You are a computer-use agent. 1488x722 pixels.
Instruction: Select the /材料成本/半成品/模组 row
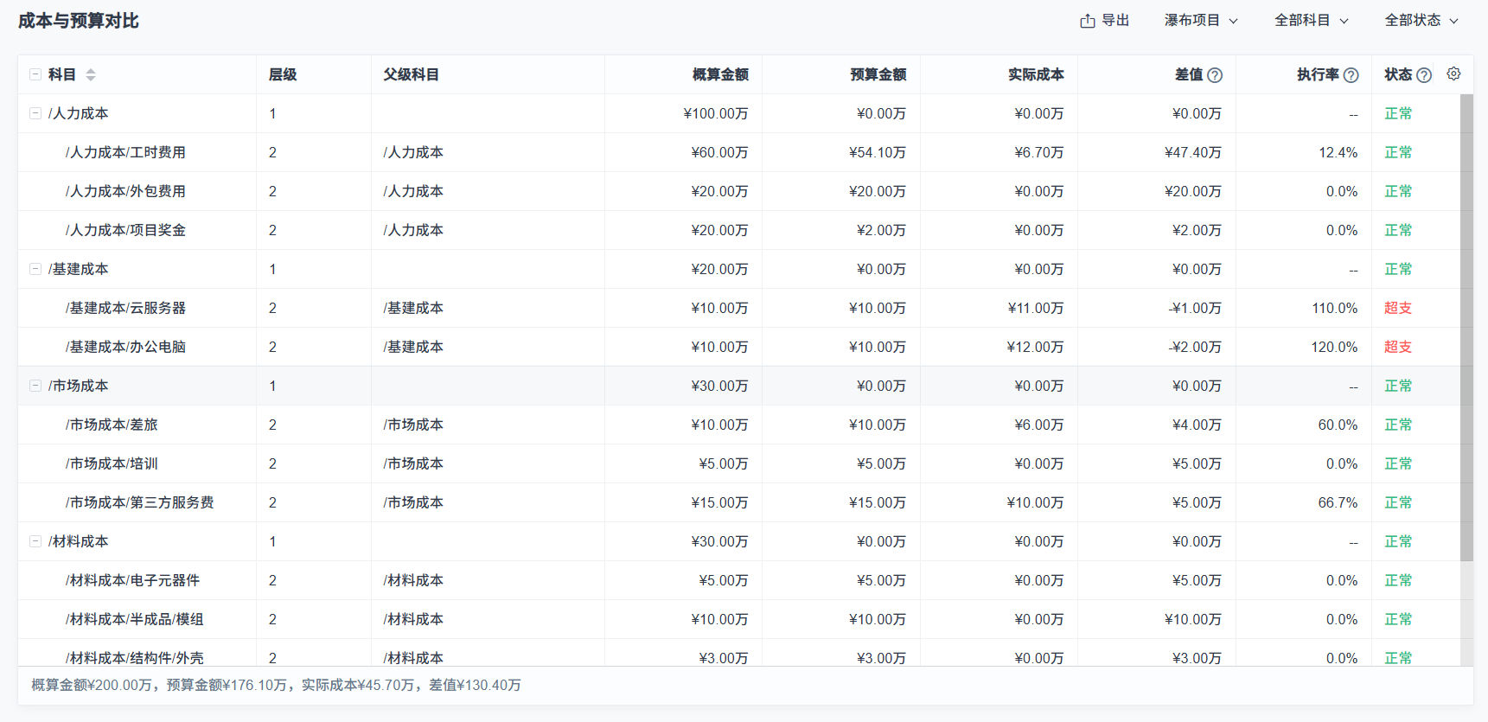(738, 619)
